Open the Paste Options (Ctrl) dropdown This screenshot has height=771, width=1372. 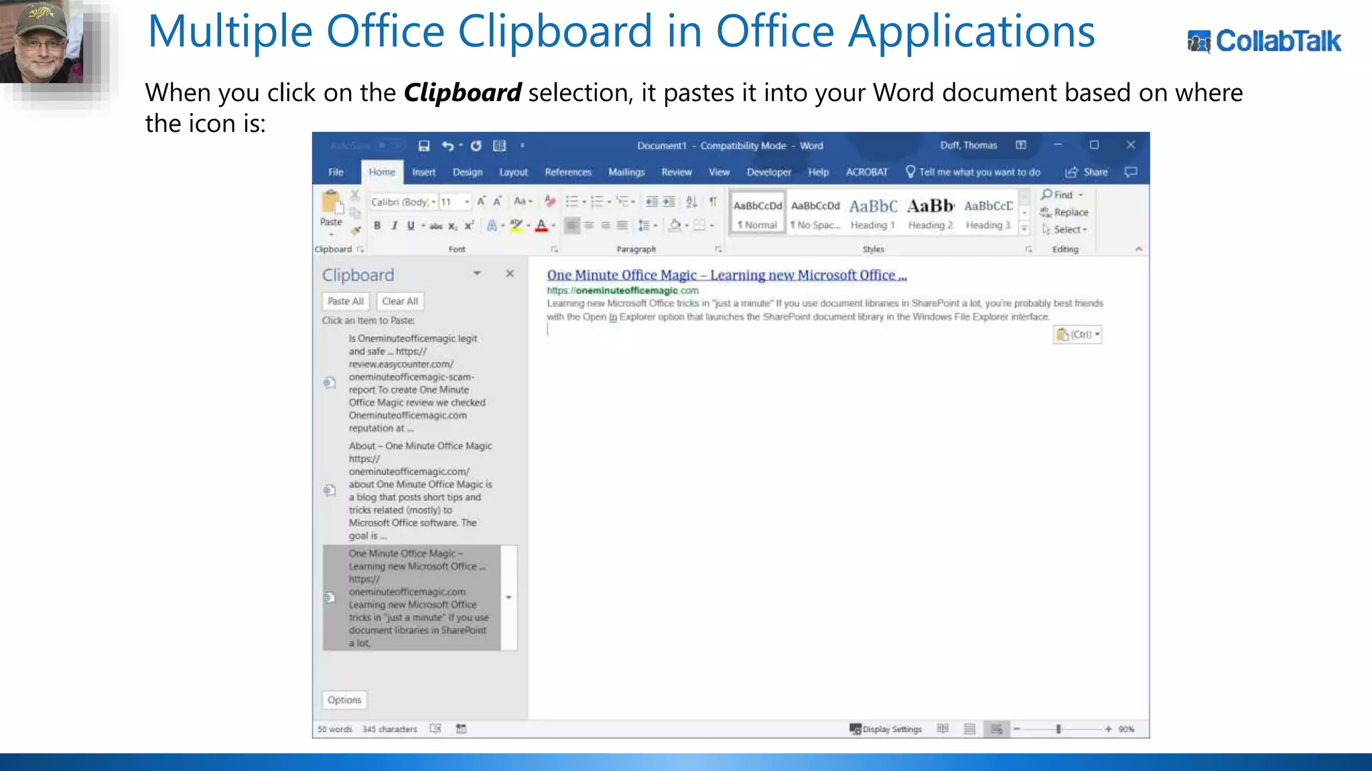click(x=1078, y=335)
